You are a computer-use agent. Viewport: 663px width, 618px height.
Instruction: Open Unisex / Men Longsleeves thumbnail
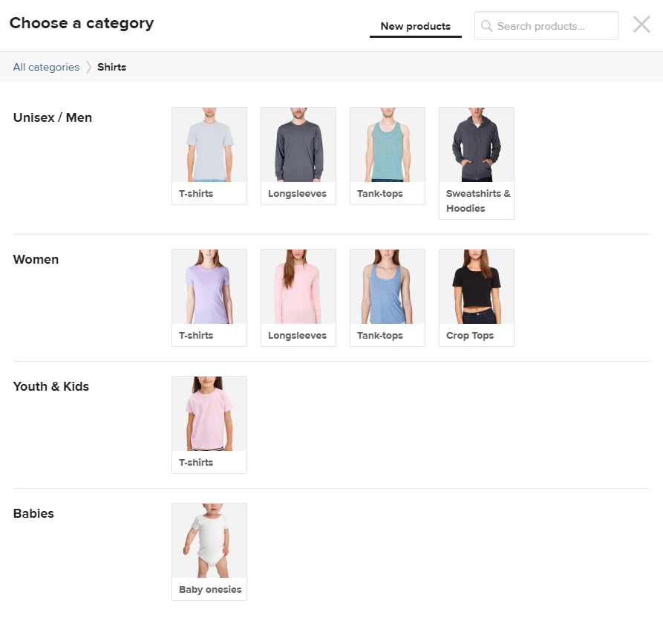click(298, 145)
